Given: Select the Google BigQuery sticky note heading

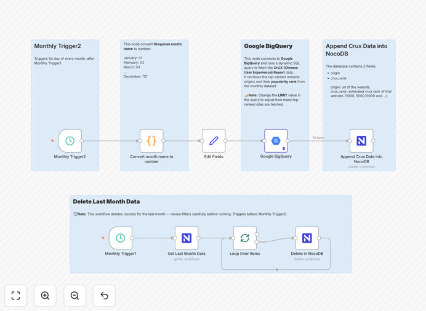Looking at the screenshot, I should click(268, 46).
